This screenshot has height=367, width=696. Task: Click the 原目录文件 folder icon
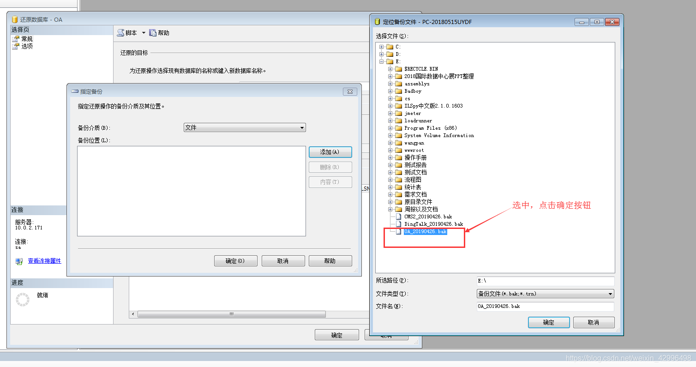click(398, 202)
